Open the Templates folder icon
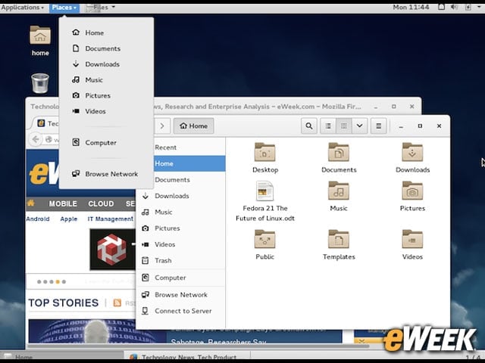Screen dimensions: 485x363 339,245
